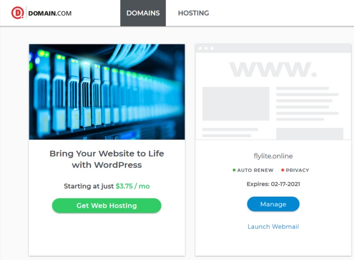This screenshot has height=260, width=354.
Task: Click the Get Web Hosting button
Action: pos(107,206)
